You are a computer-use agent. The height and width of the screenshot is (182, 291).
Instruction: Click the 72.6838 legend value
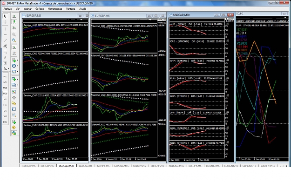click(242, 43)
